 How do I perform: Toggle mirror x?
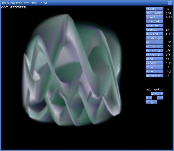coord(154,46)
